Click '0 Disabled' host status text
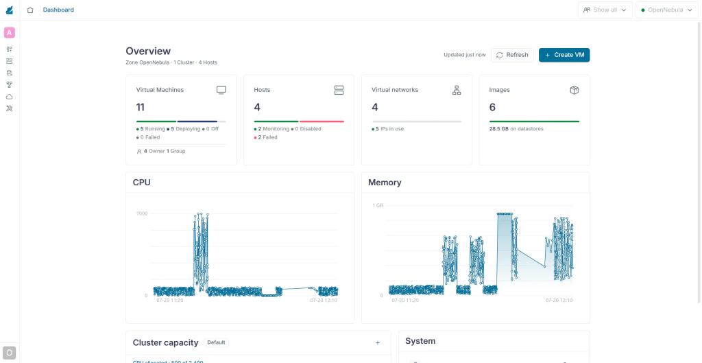 tap(305, 128)
